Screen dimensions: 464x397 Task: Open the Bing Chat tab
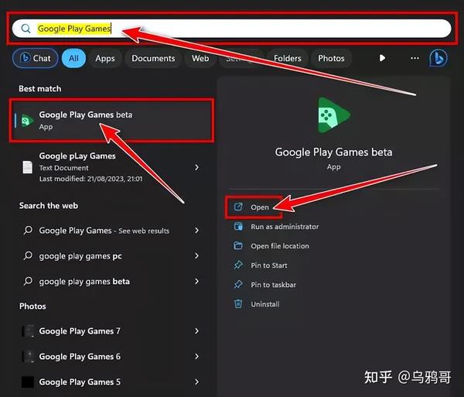[x=36, y=58]
